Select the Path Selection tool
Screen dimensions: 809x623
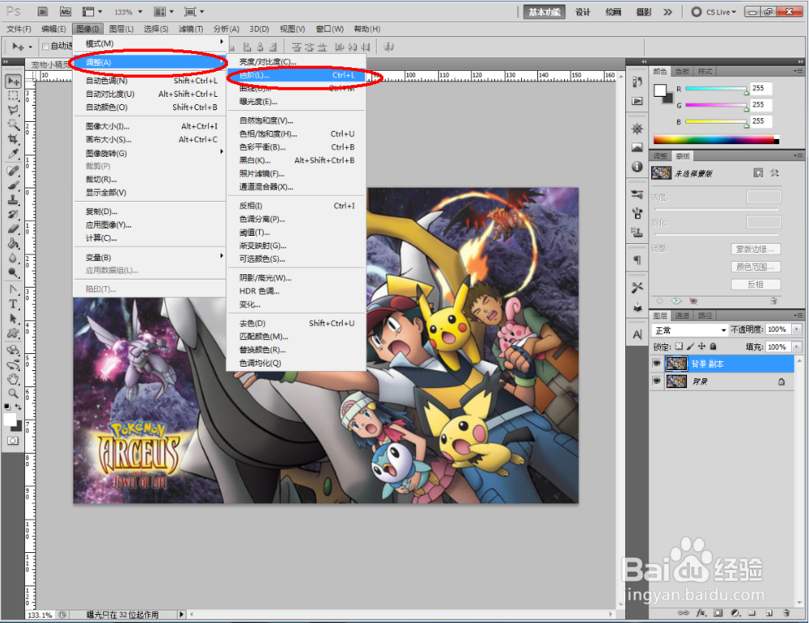click(13, 318)
